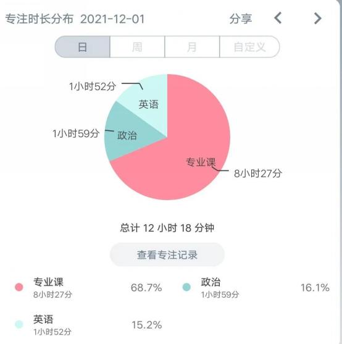The height and width of the screenshot is (344, 342).
Task: Select the 英语 legend entry
Action: 88,325
